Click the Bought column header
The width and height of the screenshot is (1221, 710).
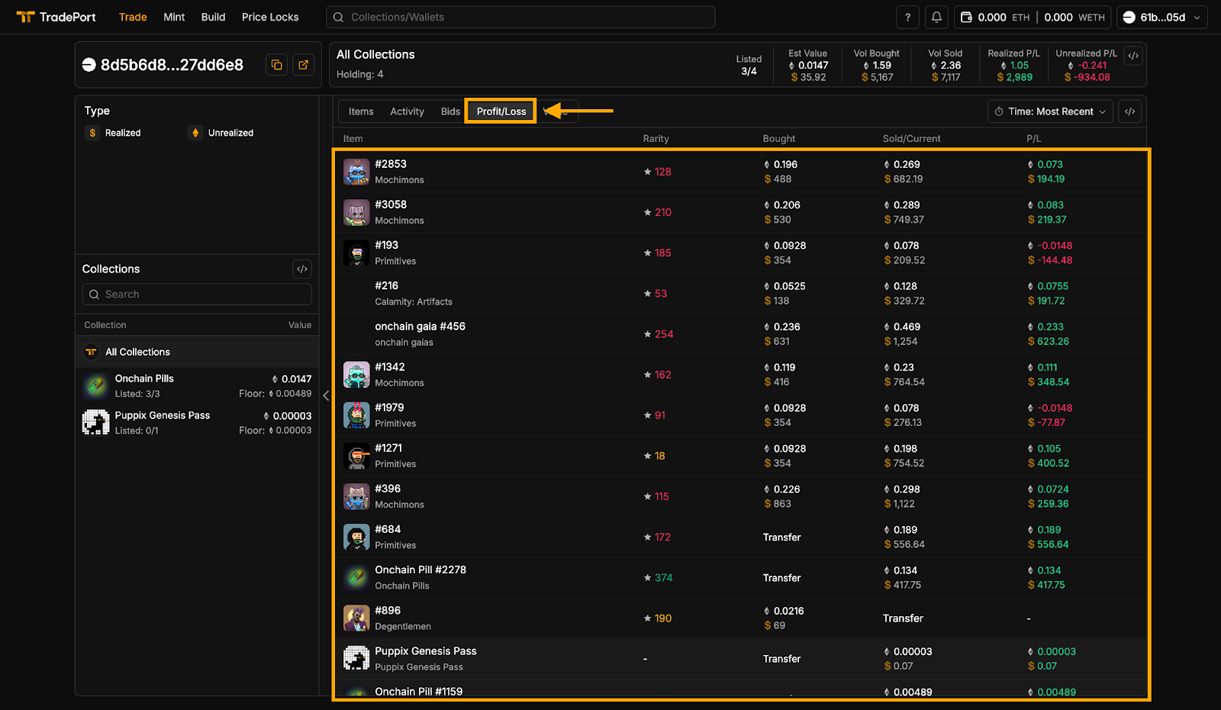pos(778,139)
